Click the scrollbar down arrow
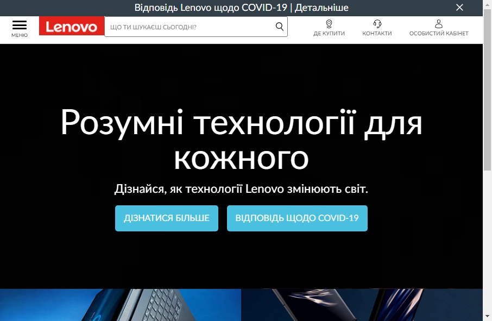The height and width of the screenshot is (321, 492). [x=488, y=317]
